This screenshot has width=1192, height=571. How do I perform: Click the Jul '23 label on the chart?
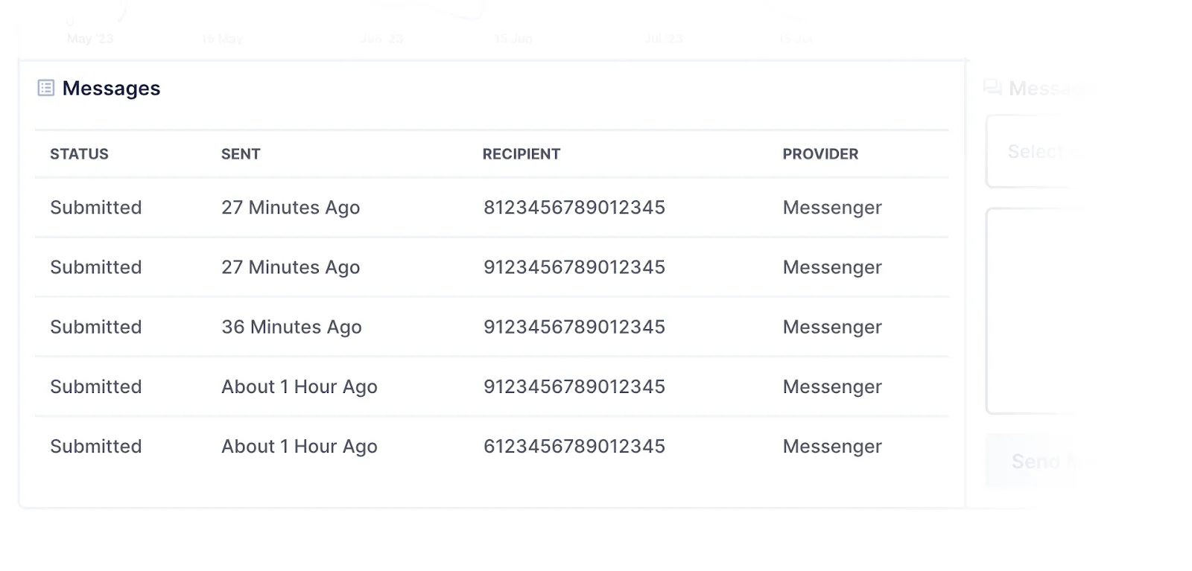pos(662,39)
